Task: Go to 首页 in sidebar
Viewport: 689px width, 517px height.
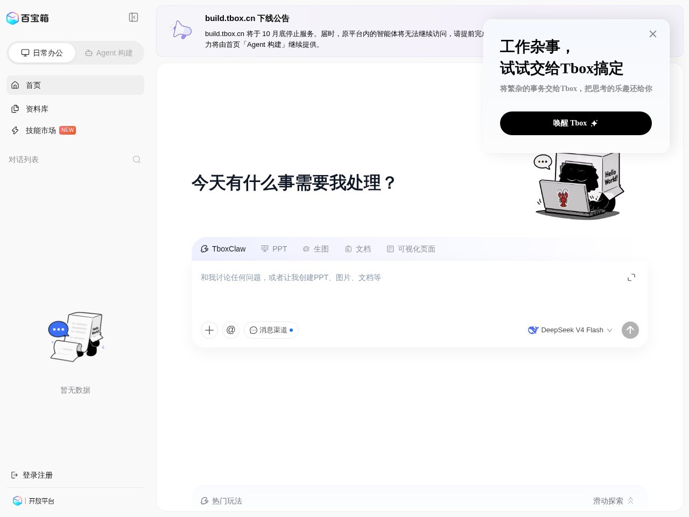Action: (x=75, y=85)
